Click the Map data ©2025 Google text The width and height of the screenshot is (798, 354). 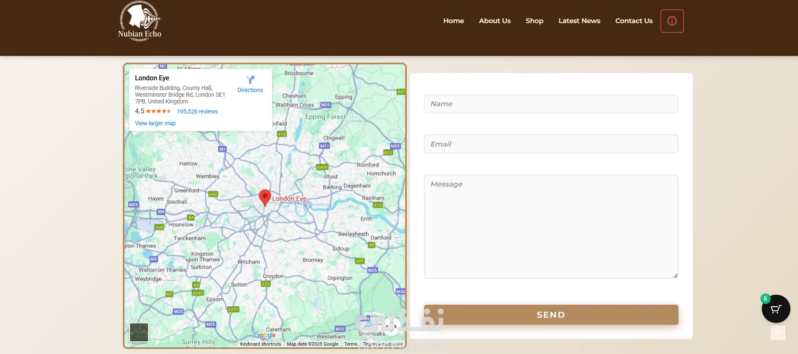[313, 344]
